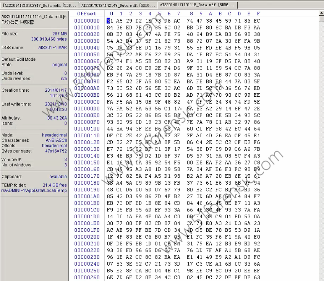Select the AIS20140117101115_Data.mdf active tab
Image resolution: width=324 pixels, height=281 pixels.
click(197, 5)
